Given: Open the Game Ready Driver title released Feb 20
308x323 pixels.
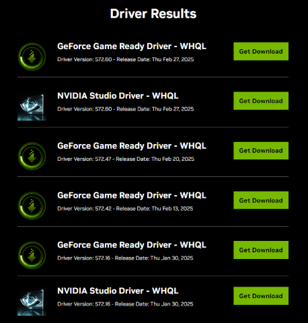Looking at the screenshot, I should [132, 146].
